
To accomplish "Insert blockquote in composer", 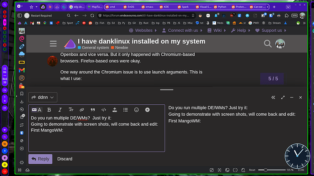I will click(93, 110).
